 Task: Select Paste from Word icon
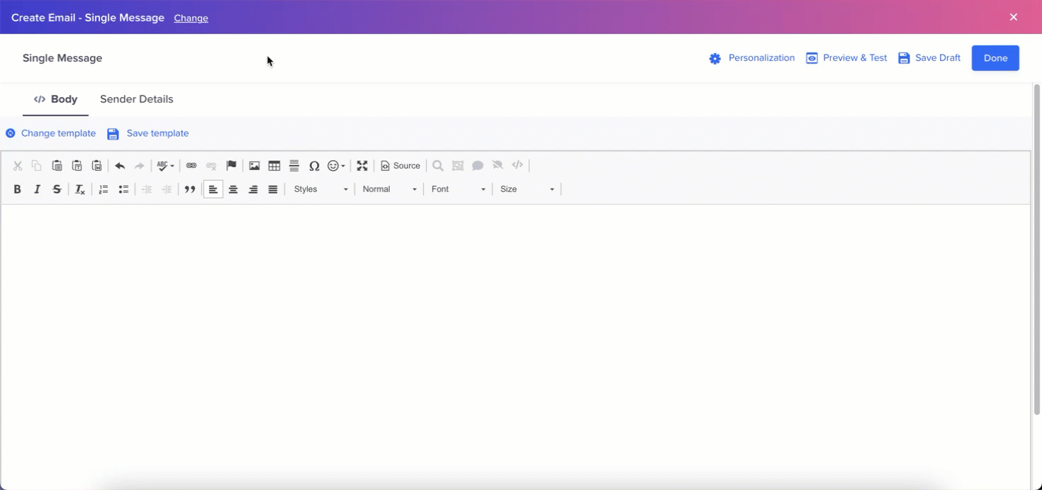pos(97,166)
